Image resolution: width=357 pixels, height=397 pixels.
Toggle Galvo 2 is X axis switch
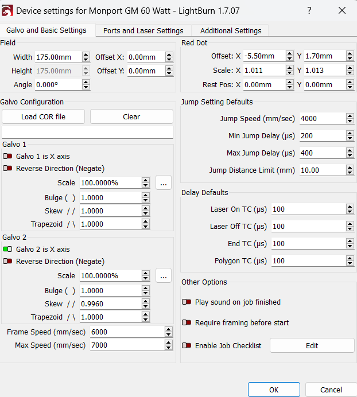pos(7,249)
